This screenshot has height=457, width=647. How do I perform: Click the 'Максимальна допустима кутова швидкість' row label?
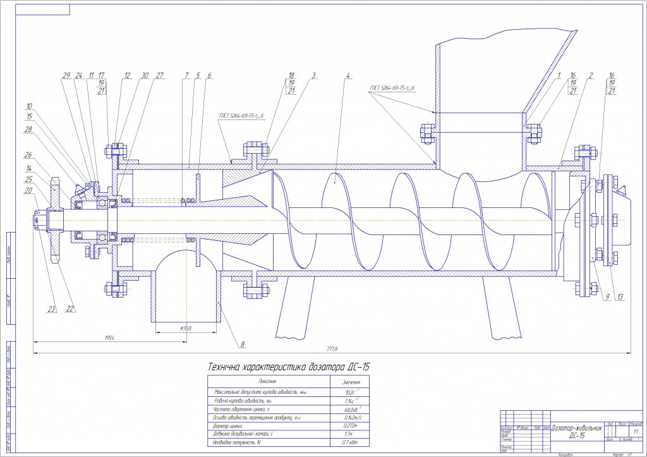[x=260, y=392]
